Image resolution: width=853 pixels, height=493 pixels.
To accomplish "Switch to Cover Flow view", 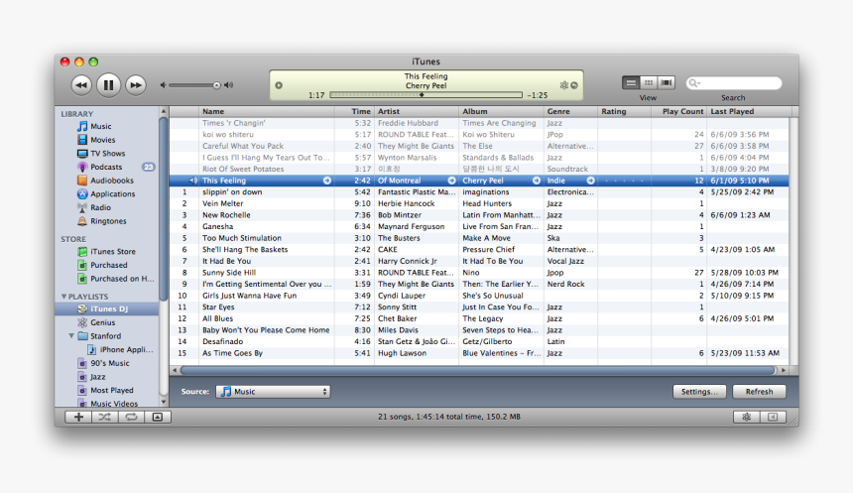I will click(x=667, y=82).
